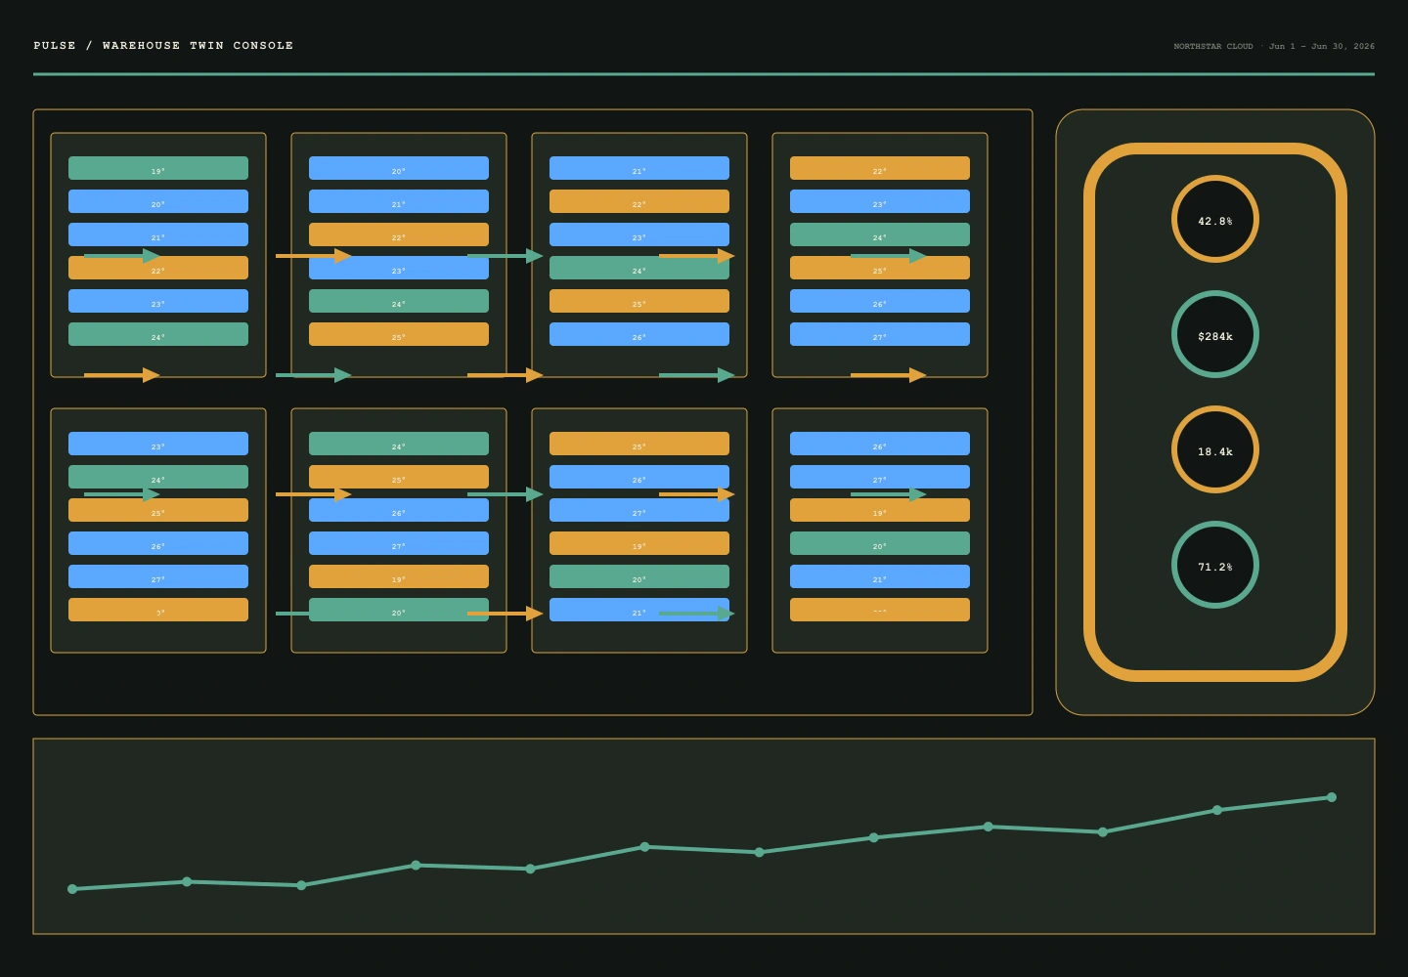
Task: Open the 18.4k KPI ring
Action: coord(1214,449)
